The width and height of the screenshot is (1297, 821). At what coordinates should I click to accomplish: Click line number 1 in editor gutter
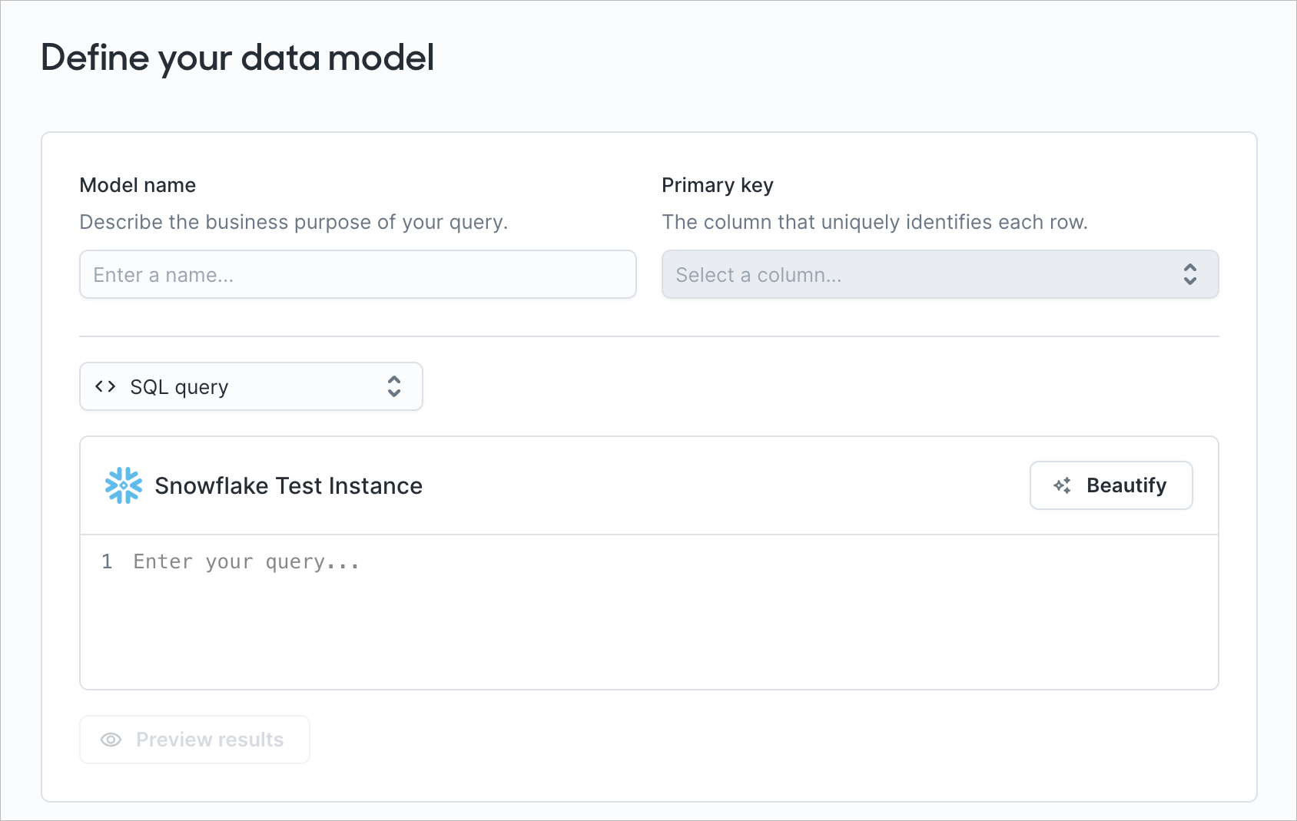click(x=107, y=561)
